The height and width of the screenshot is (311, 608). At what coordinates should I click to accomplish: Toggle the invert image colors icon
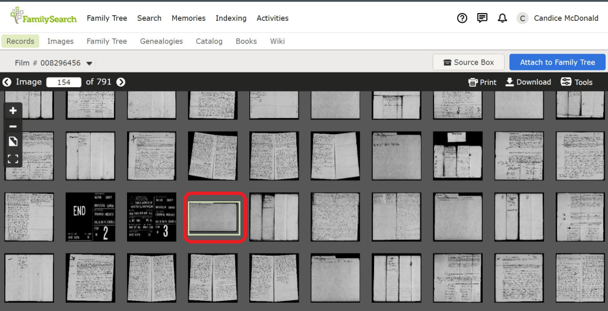(13, 142)
